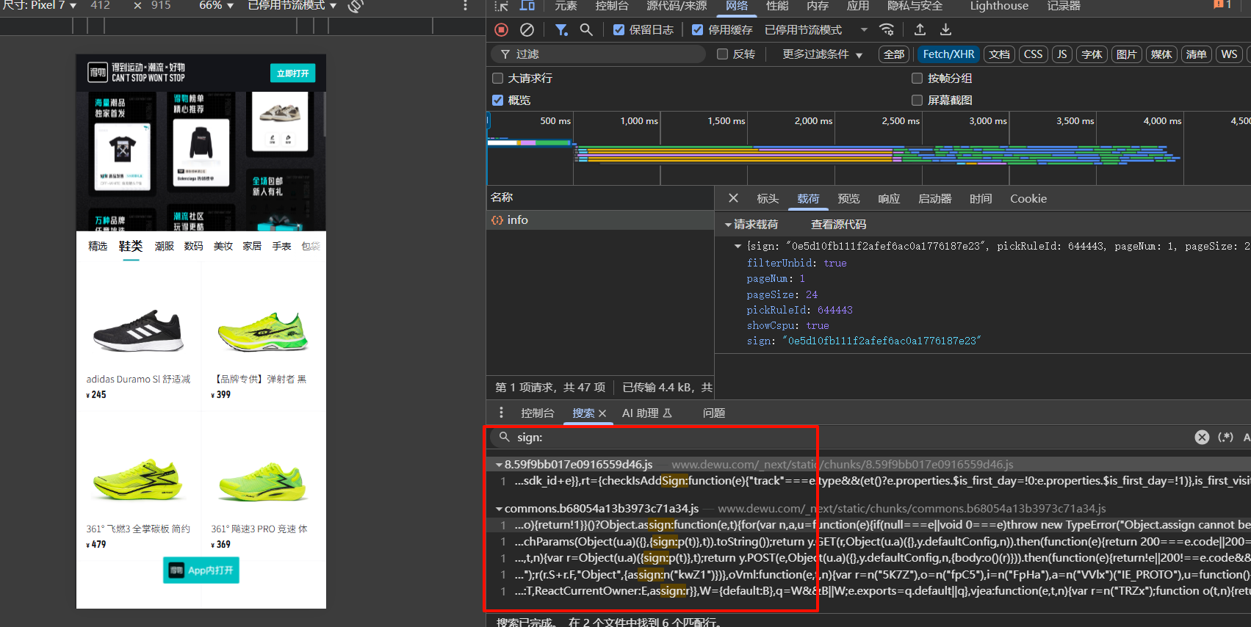Select the CSS type filter
This screenshot has height=627, width=1251.
click(1033, 54)
